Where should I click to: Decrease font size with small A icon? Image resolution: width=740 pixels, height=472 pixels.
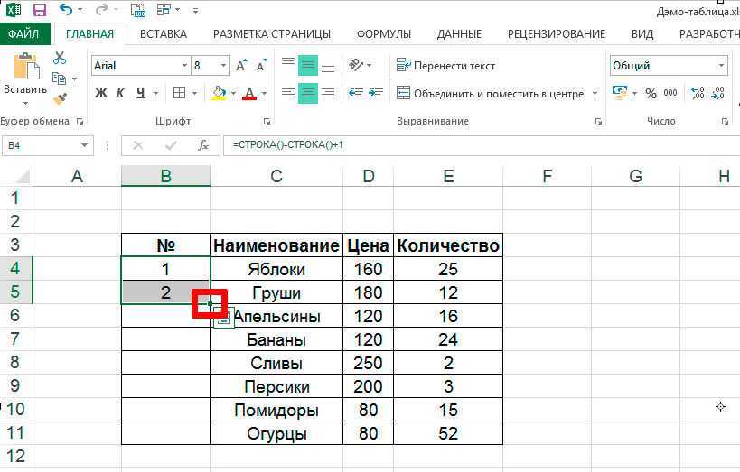click(260, 66)
